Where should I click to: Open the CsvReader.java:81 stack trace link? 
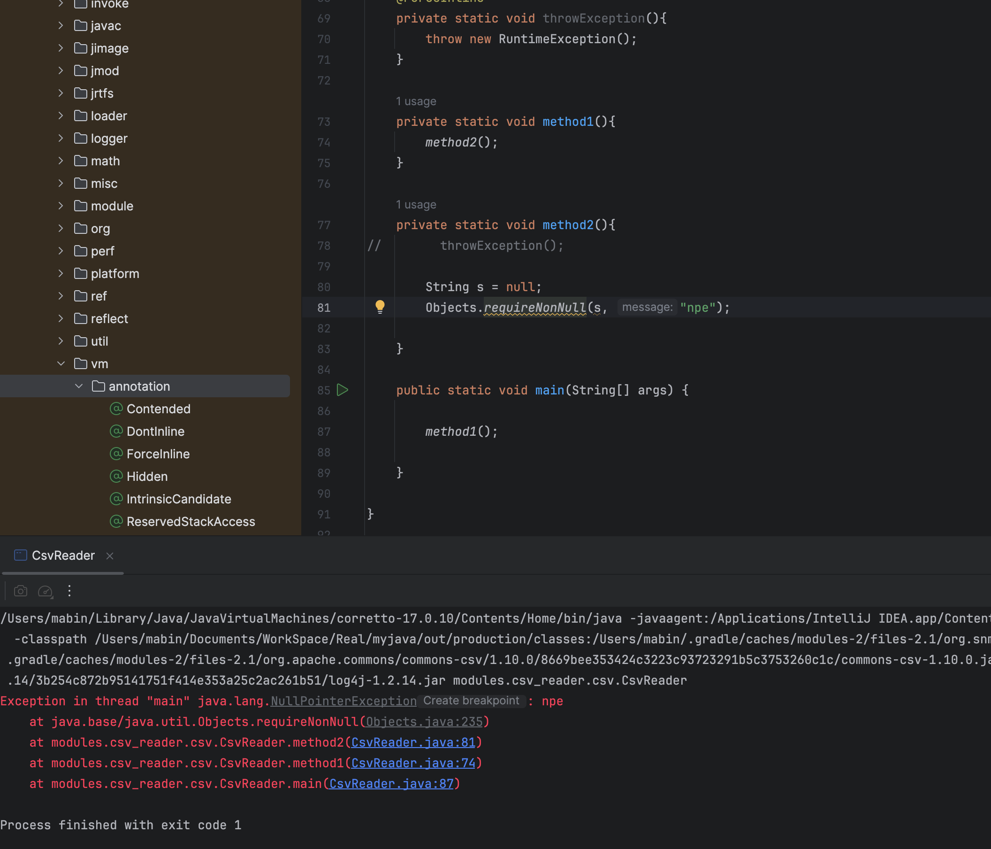[x=413, y=742]
